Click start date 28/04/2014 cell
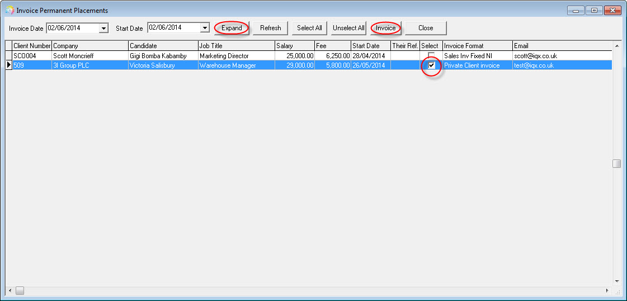627x301 pixels. pyautogui.click(x=371, y=56)
